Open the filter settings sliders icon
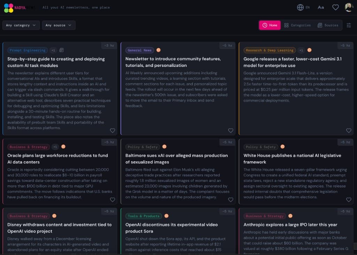 (x=349, y=25)
